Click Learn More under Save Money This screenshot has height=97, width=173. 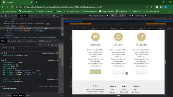pyautogui.click(x=118, y=72)
